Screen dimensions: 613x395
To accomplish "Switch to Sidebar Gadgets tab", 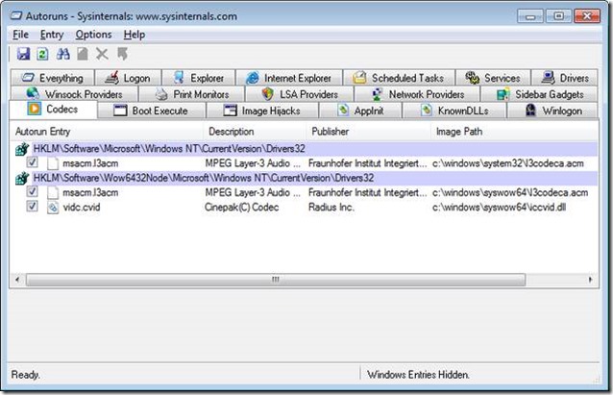I will [540, 94].
